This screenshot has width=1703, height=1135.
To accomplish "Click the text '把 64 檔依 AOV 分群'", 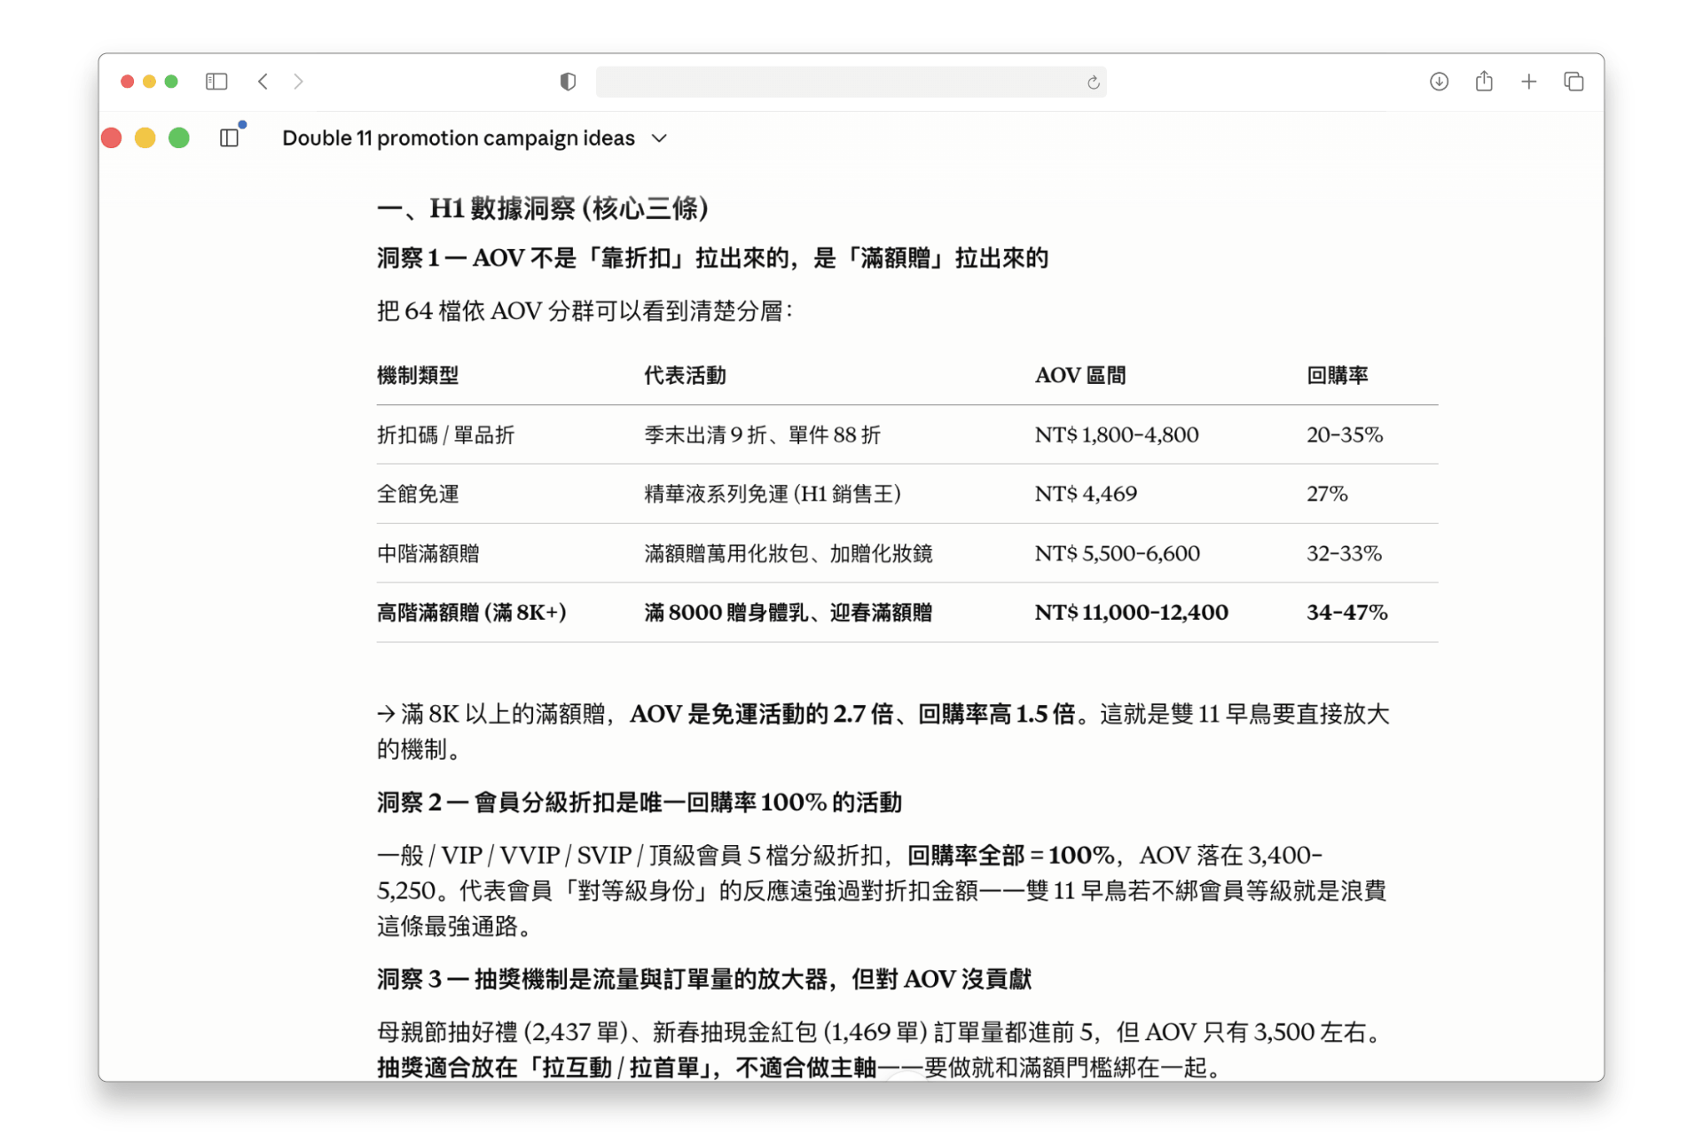I will click(585, 311).
